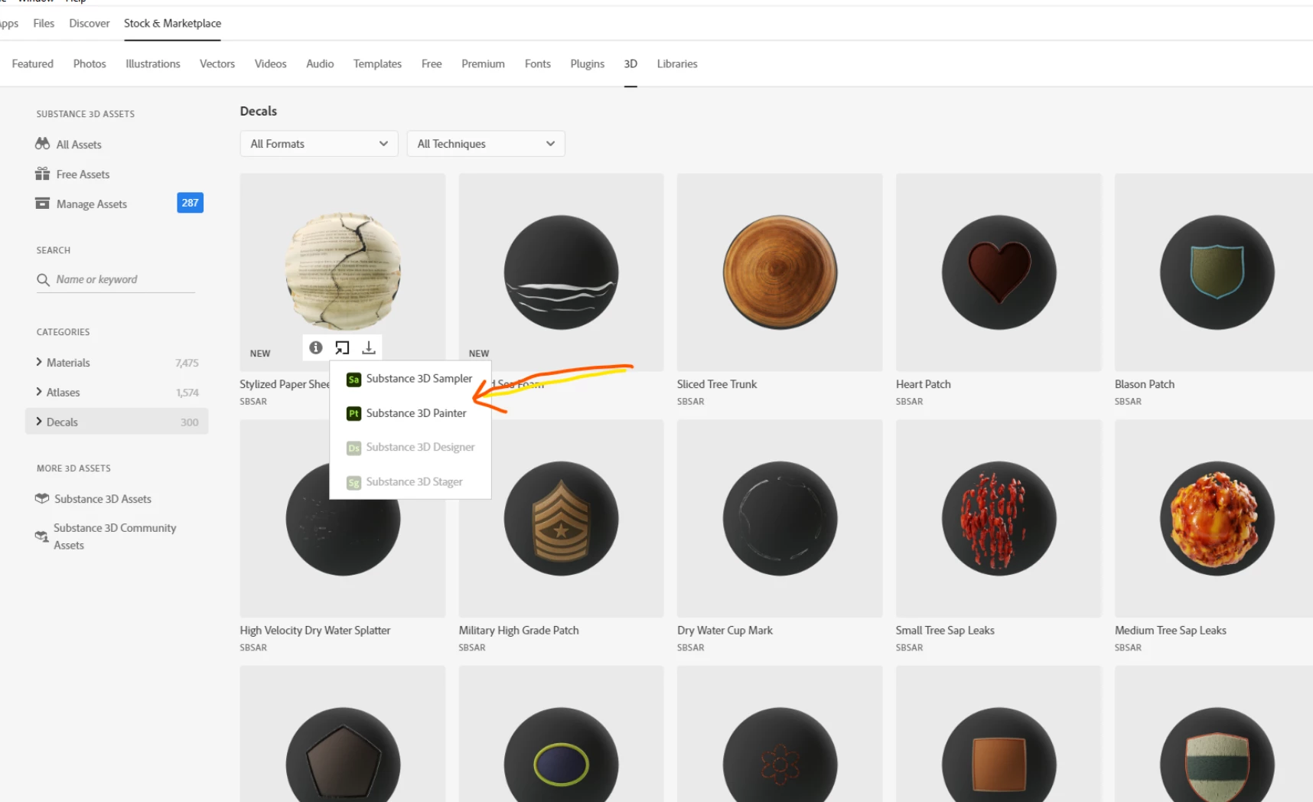Open the Dry Water Cup Mark thumbnail

click(780, 518)
